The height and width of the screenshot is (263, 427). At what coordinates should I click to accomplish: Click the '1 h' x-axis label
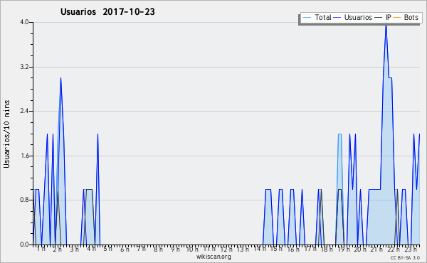click(41, 249)
